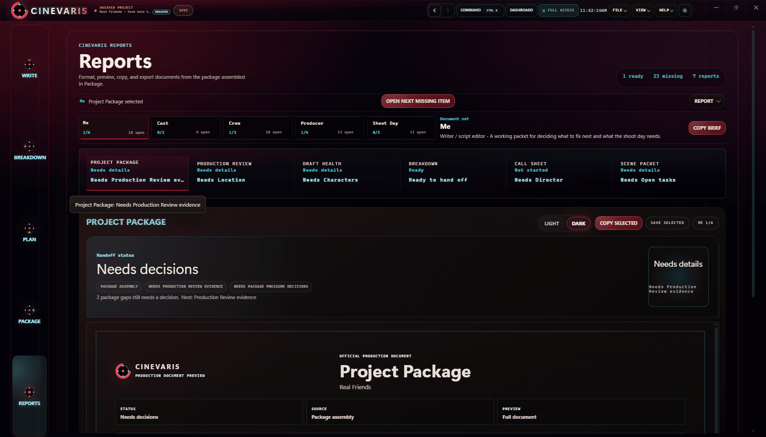Click the 'Real Friends' project name in preview
Viewport: 766px width, 437px height.
tap(355, 387)
